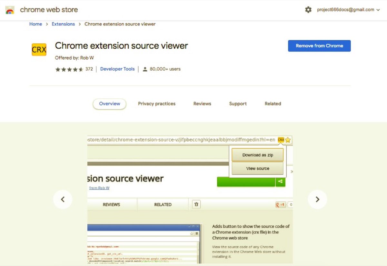Click the 'Offered by: Rob W' text
387x266 pixels.
[x=74, y=58]
